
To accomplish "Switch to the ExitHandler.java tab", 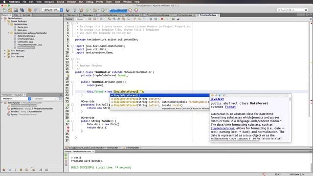I will (132, 15).
